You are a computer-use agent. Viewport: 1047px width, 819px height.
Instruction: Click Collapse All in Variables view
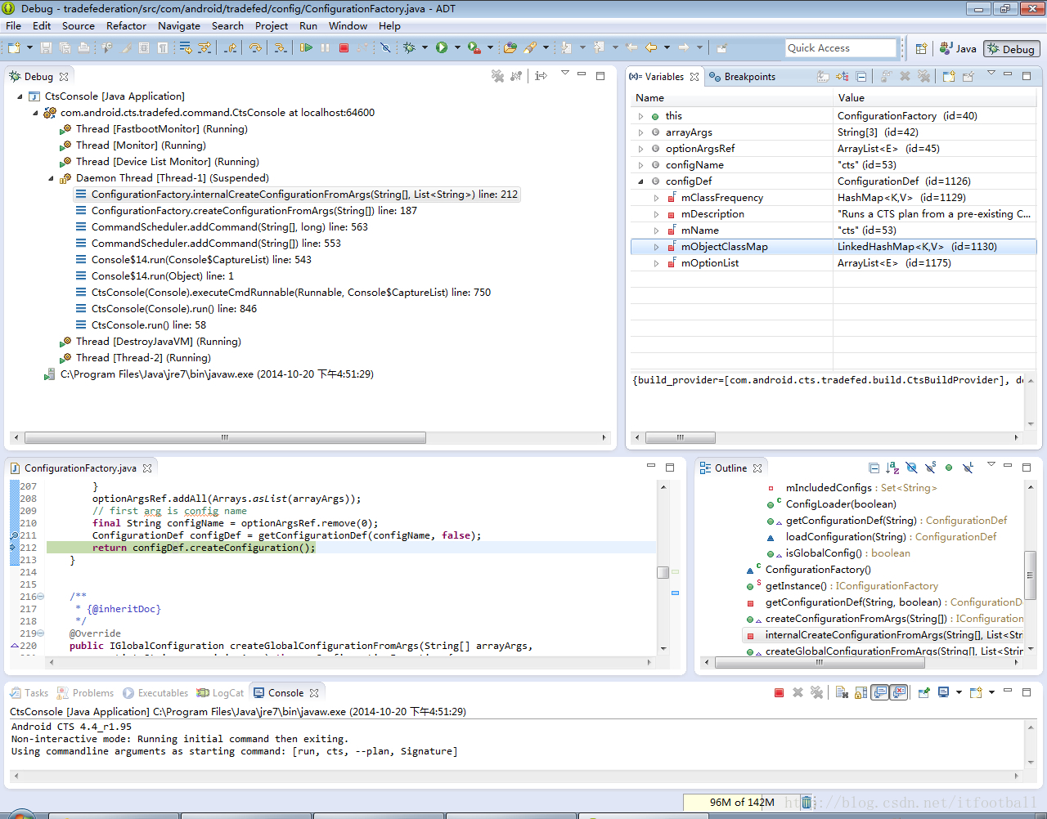pyautogui.click(x=861, y=77)
